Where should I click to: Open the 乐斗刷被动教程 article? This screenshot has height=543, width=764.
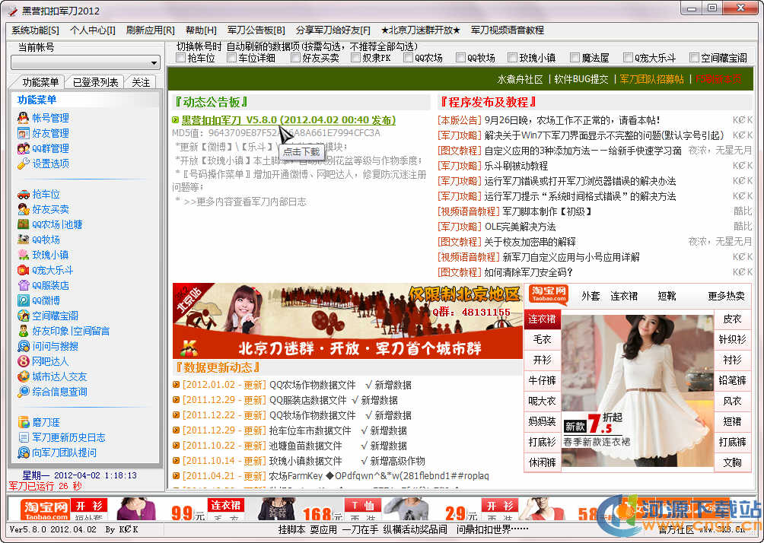[x=516, y=166]
